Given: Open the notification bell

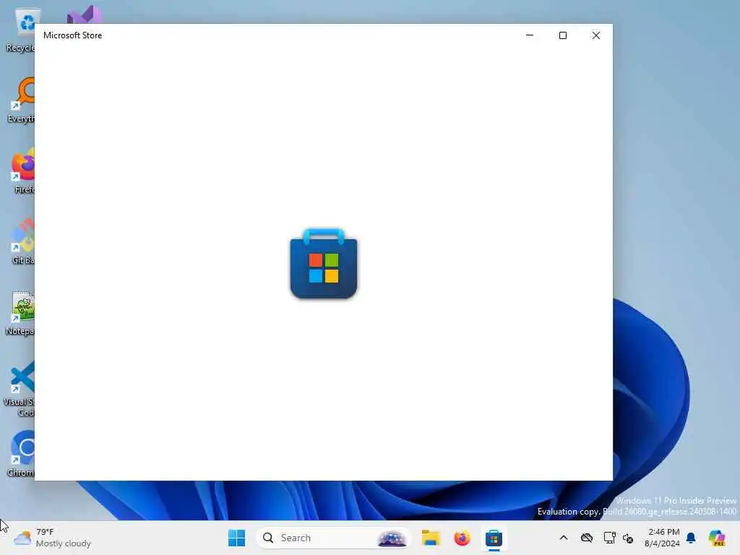Looking at the screenshot, I should (x=691, y=538).
